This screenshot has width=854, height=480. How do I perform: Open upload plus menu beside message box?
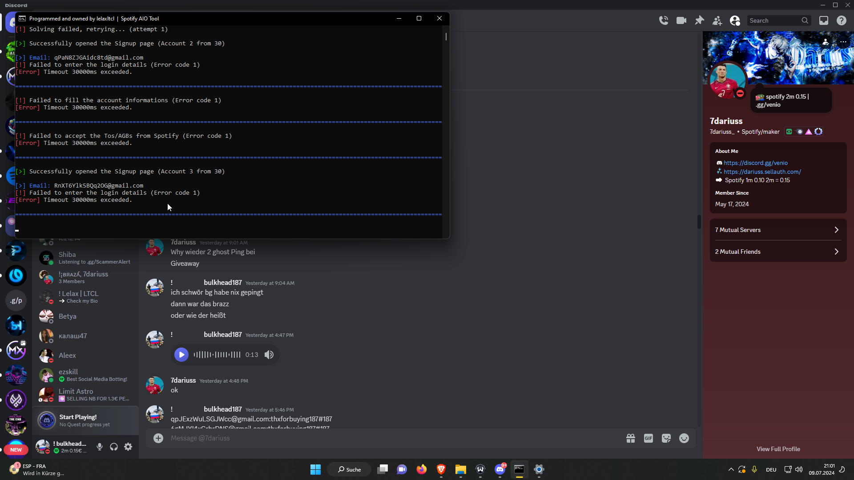click(x=158, y=439)
